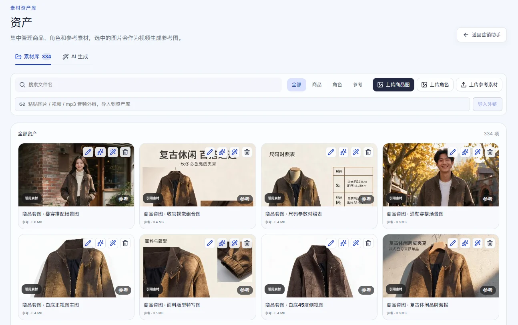Select the 全部 filter

point(297,85)
